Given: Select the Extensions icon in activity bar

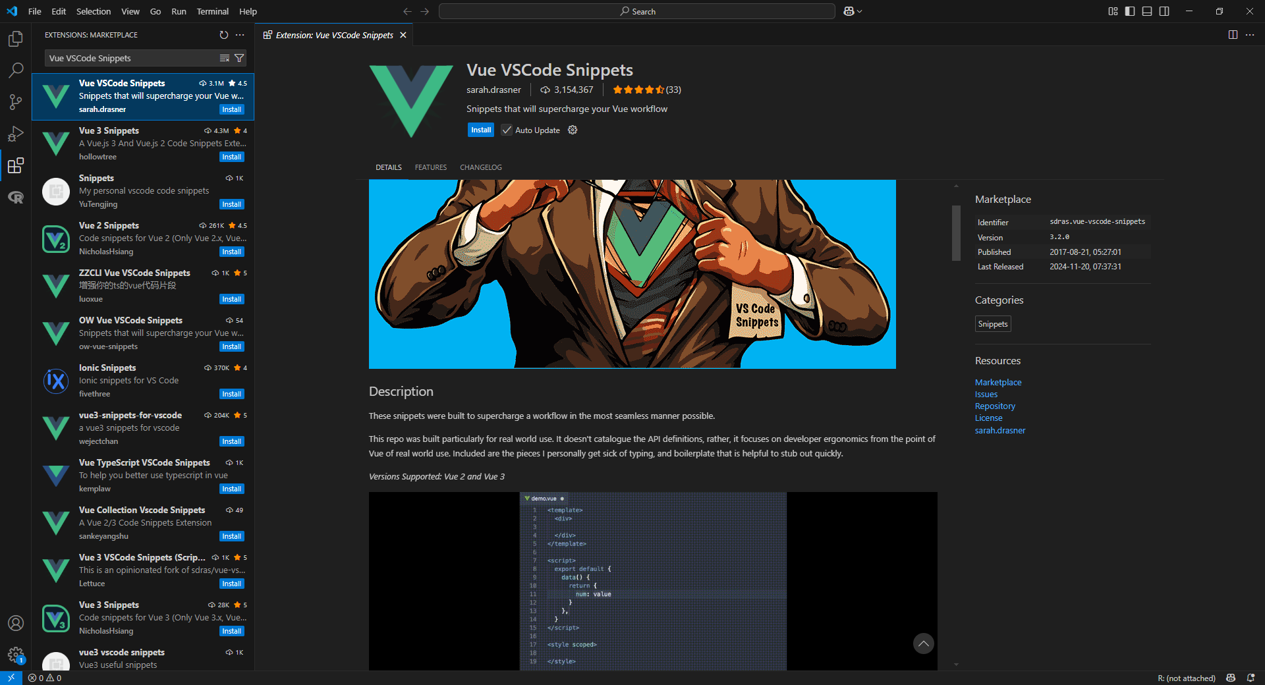Looking at the screenshot, I should (15, 165).
